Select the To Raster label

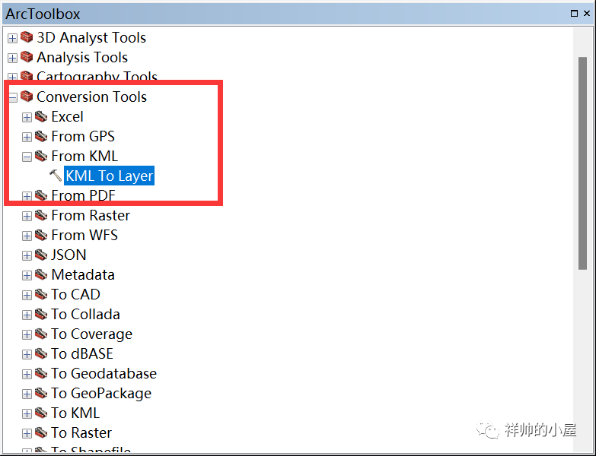(x=81, y=433)
